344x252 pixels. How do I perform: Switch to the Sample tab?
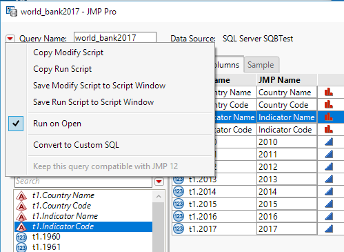point(261,65)
